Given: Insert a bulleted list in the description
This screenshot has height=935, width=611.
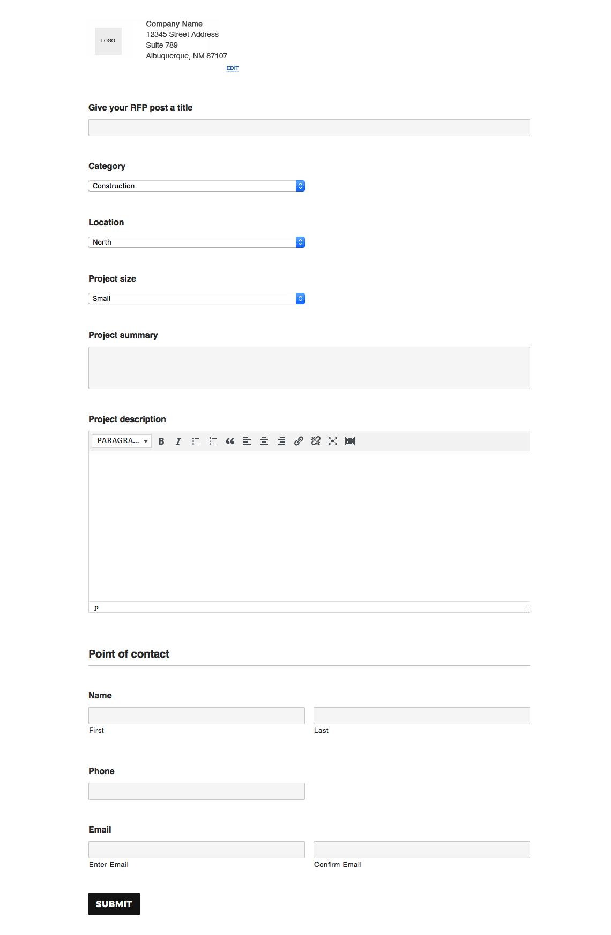Looking at the screenshot, I should [196, 441].
